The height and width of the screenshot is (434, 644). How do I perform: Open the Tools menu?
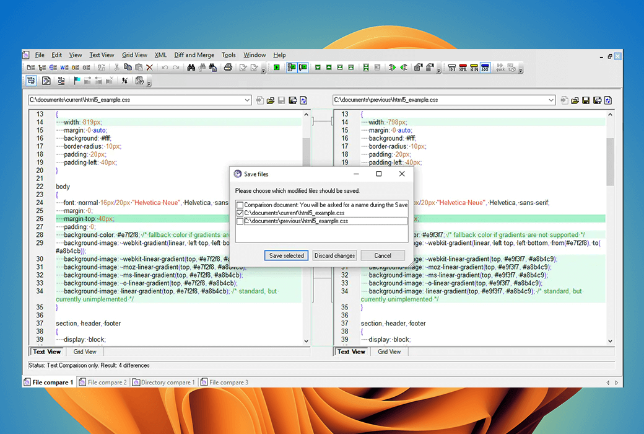pyautogui.click(x=228, y=55)
